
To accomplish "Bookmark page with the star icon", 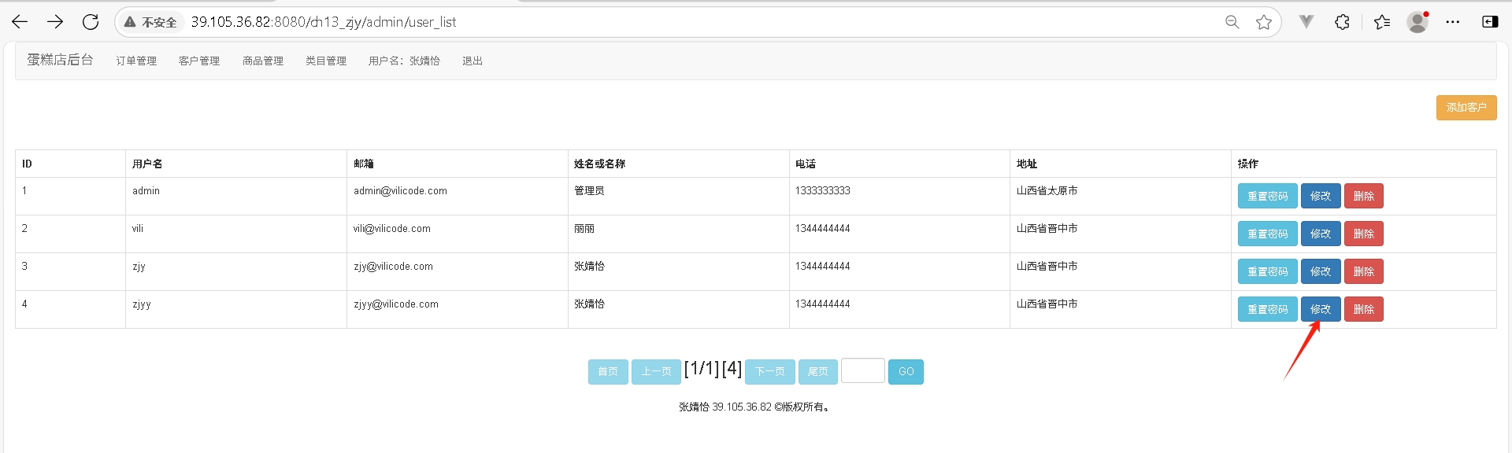I will tap(1264, 22).
